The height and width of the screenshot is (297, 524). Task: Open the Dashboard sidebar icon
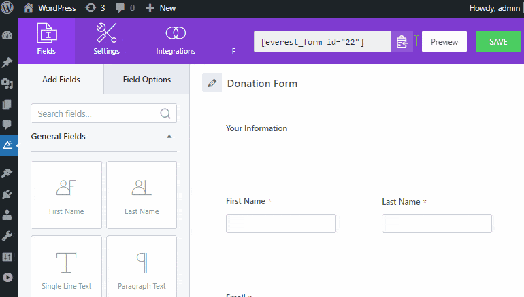[7, 35]
